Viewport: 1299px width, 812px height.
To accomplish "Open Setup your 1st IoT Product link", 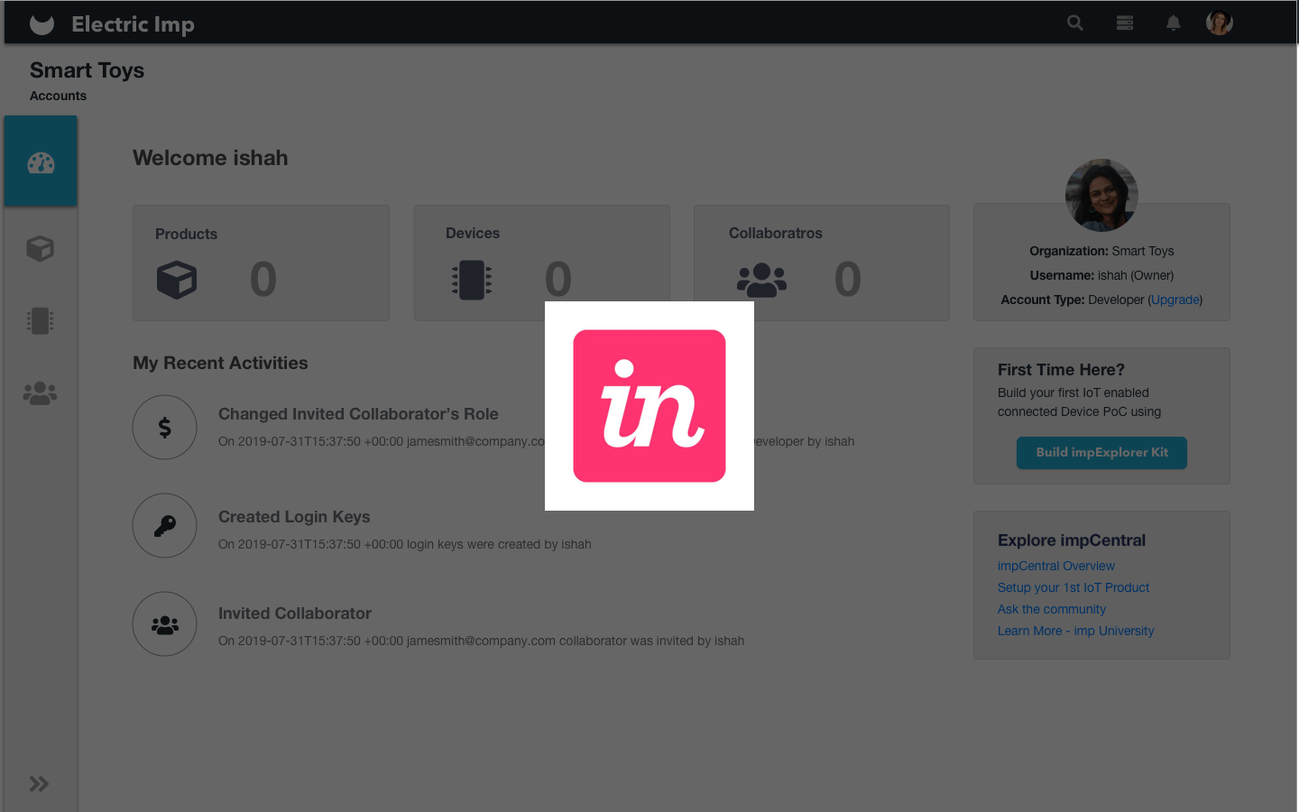I will (1073, 587).
